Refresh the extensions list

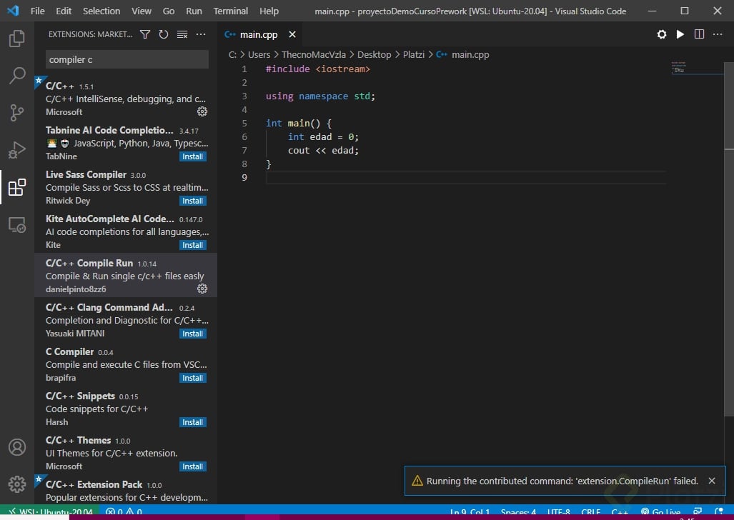tap(164, 34)
